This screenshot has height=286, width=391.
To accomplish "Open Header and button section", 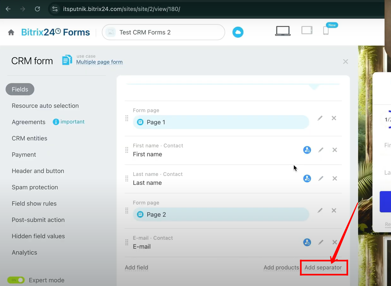I will pos(38,171).
